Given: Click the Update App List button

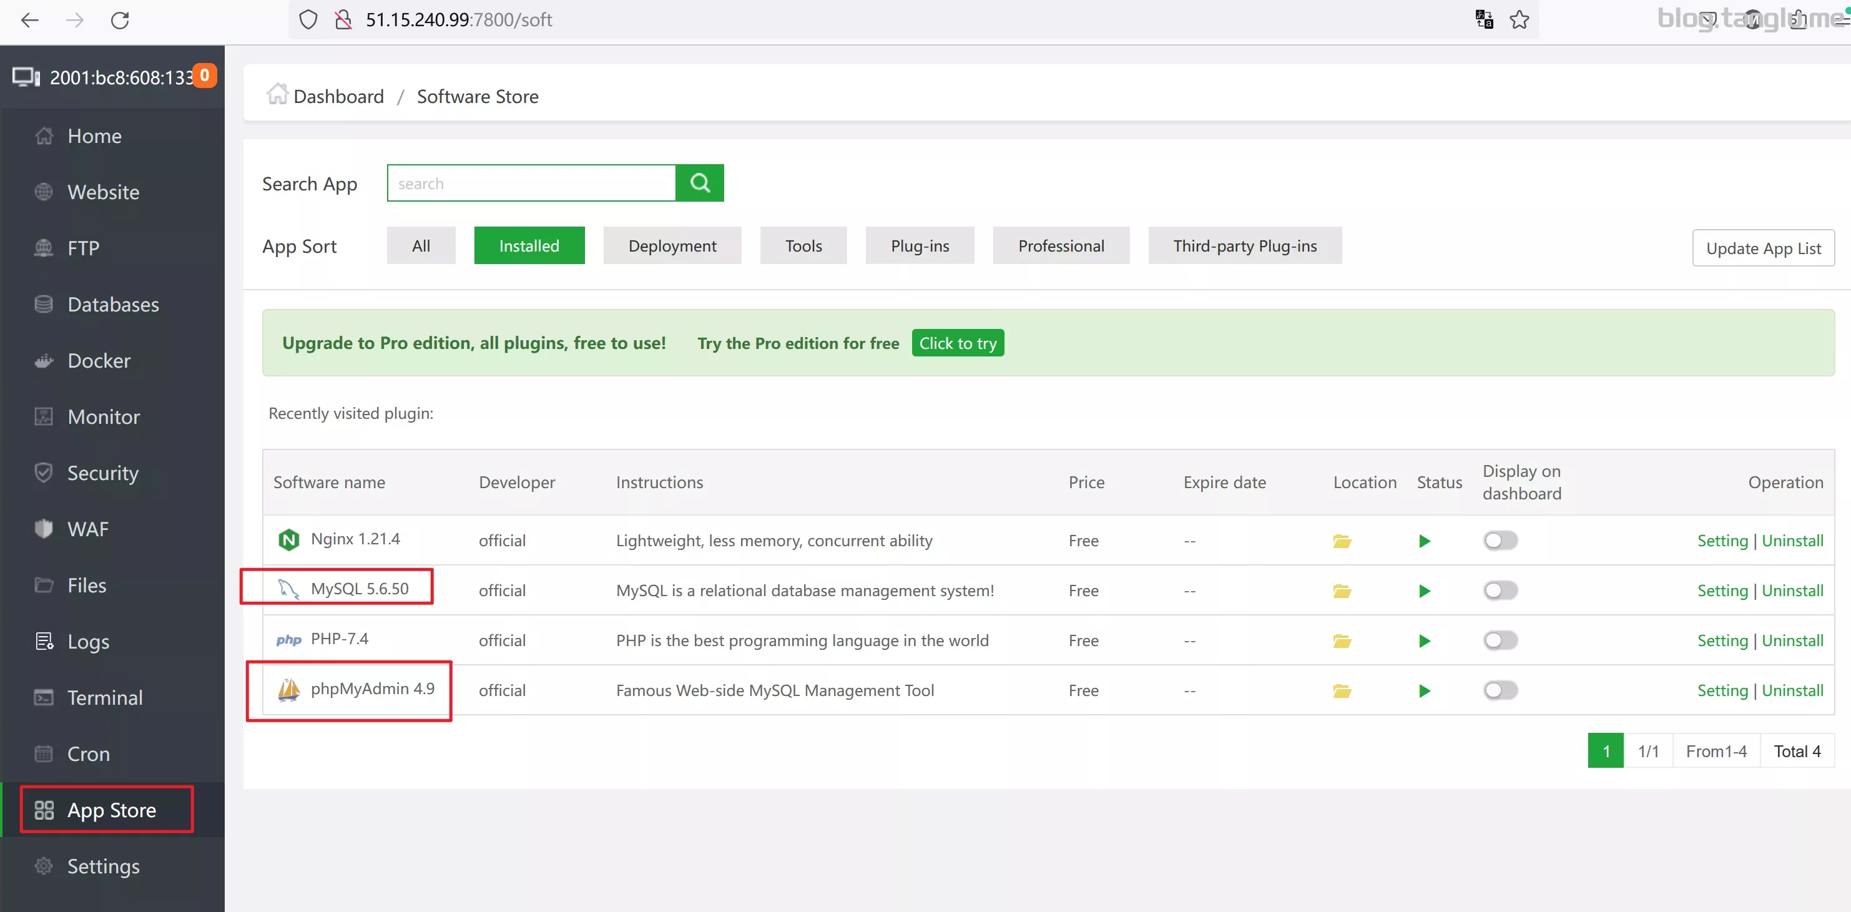Looking at the screenshot, I should coord(1764,248).
